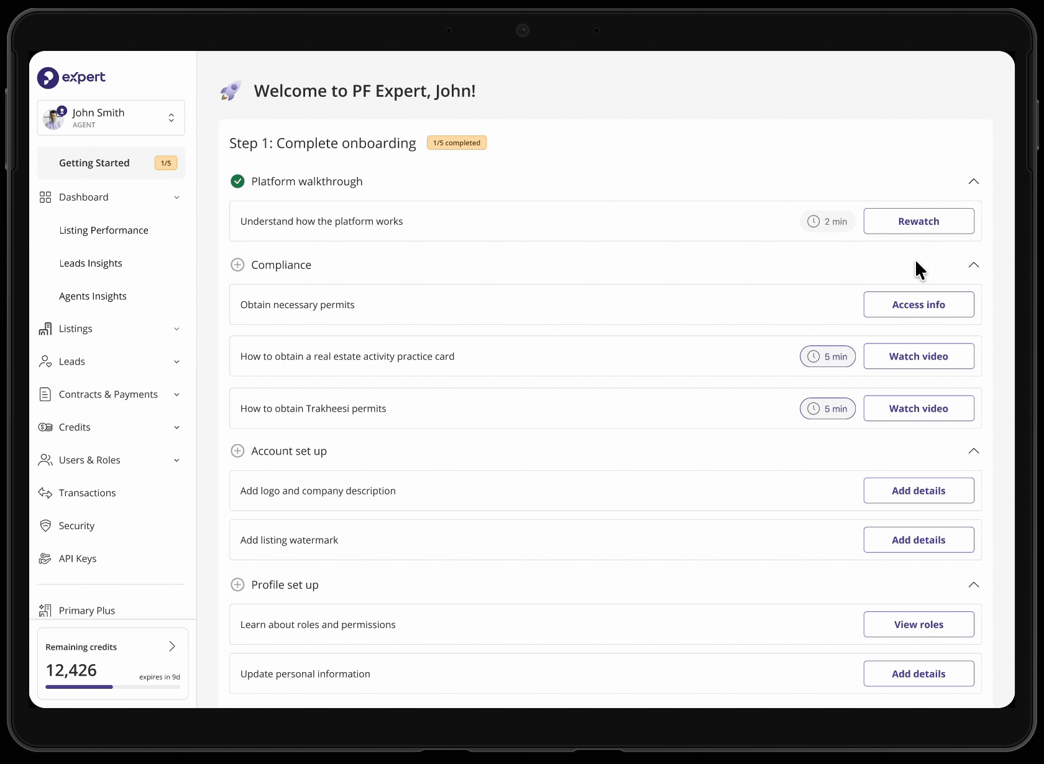Image resolution: width=1044 pixels, height=764 pixels.
Task: Add details for logo and company description
Action: click(918, 491)
